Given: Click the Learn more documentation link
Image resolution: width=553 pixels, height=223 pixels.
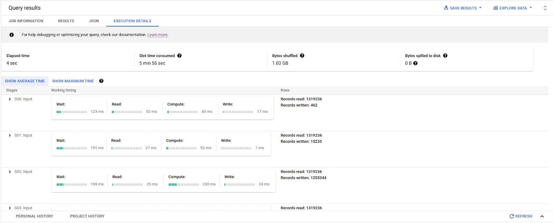Looking at the screenshot, I should pos(158,35).
